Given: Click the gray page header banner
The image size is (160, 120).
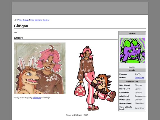Looking at the screenshot, I should pos(80,8).
